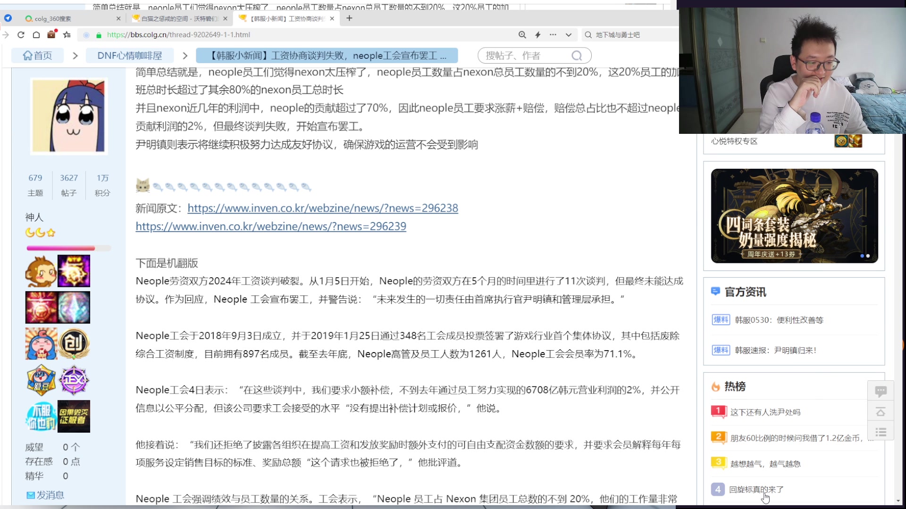Click the floating reply comment icon
Screen dimensions: 906x509
click(x=881, y=391)
